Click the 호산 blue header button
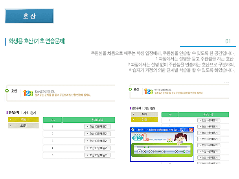239x179 pixels. click(x=29, y=16)
